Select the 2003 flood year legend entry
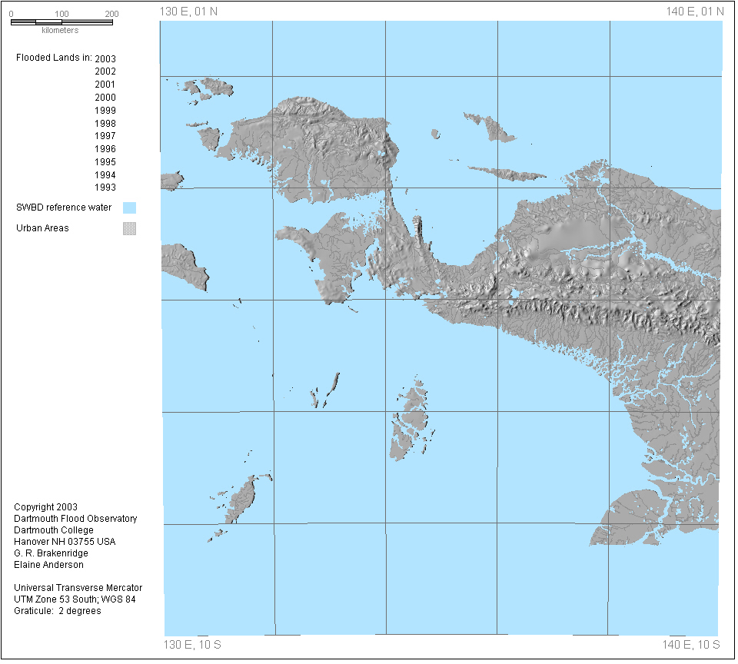The height and width of the screenshot is (664, 738). 105,58
